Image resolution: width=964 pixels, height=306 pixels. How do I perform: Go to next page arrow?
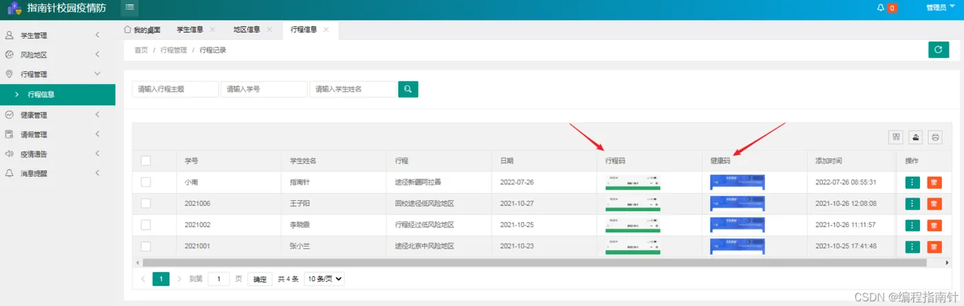pyautogui.click(x=179, y=279)
